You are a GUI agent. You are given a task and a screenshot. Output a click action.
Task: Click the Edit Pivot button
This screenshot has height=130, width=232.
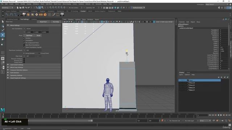pyautogui.click(x=29, y=35)
